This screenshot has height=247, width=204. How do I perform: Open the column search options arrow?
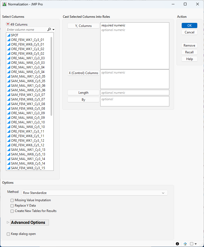53,29
